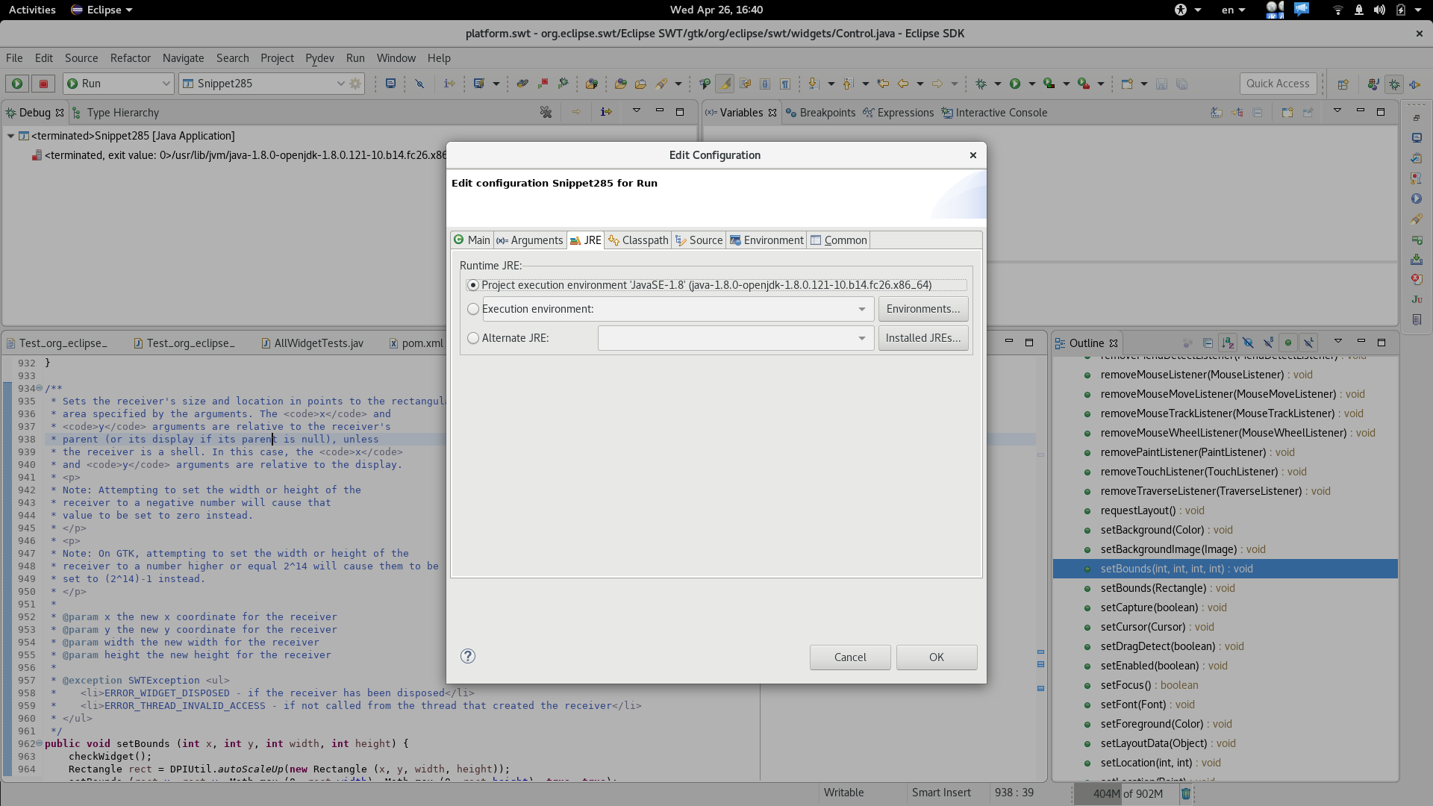1433x806 pixels.
Task: Click the red Stop button in the toolbar
Action: [x=43, y=84]
